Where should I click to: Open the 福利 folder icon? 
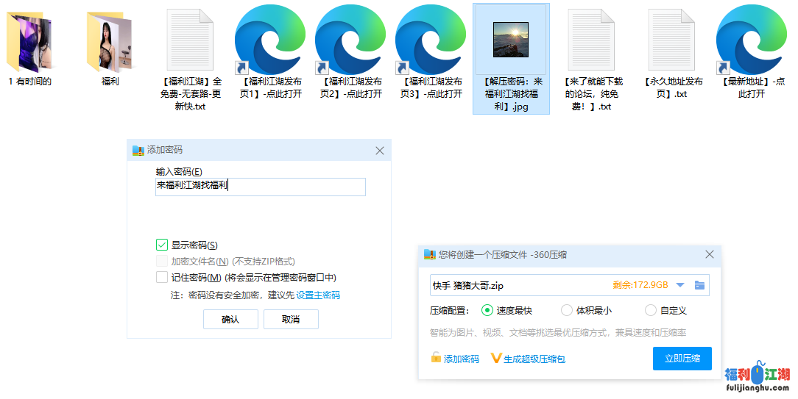click(110, 40)
